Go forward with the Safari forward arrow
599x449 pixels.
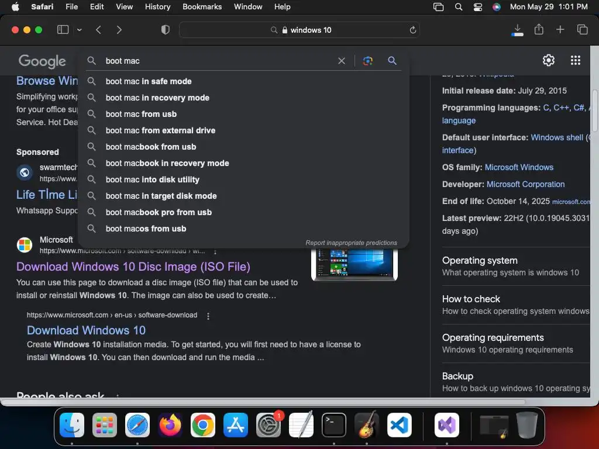119,30
